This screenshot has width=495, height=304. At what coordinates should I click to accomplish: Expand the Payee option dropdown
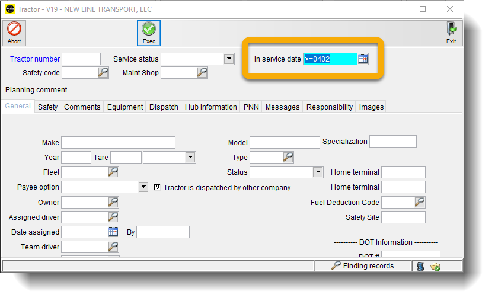click(143, 187)
